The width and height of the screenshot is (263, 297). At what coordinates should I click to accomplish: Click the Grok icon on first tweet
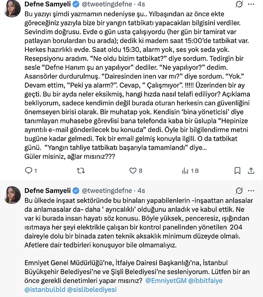point(240,6)
